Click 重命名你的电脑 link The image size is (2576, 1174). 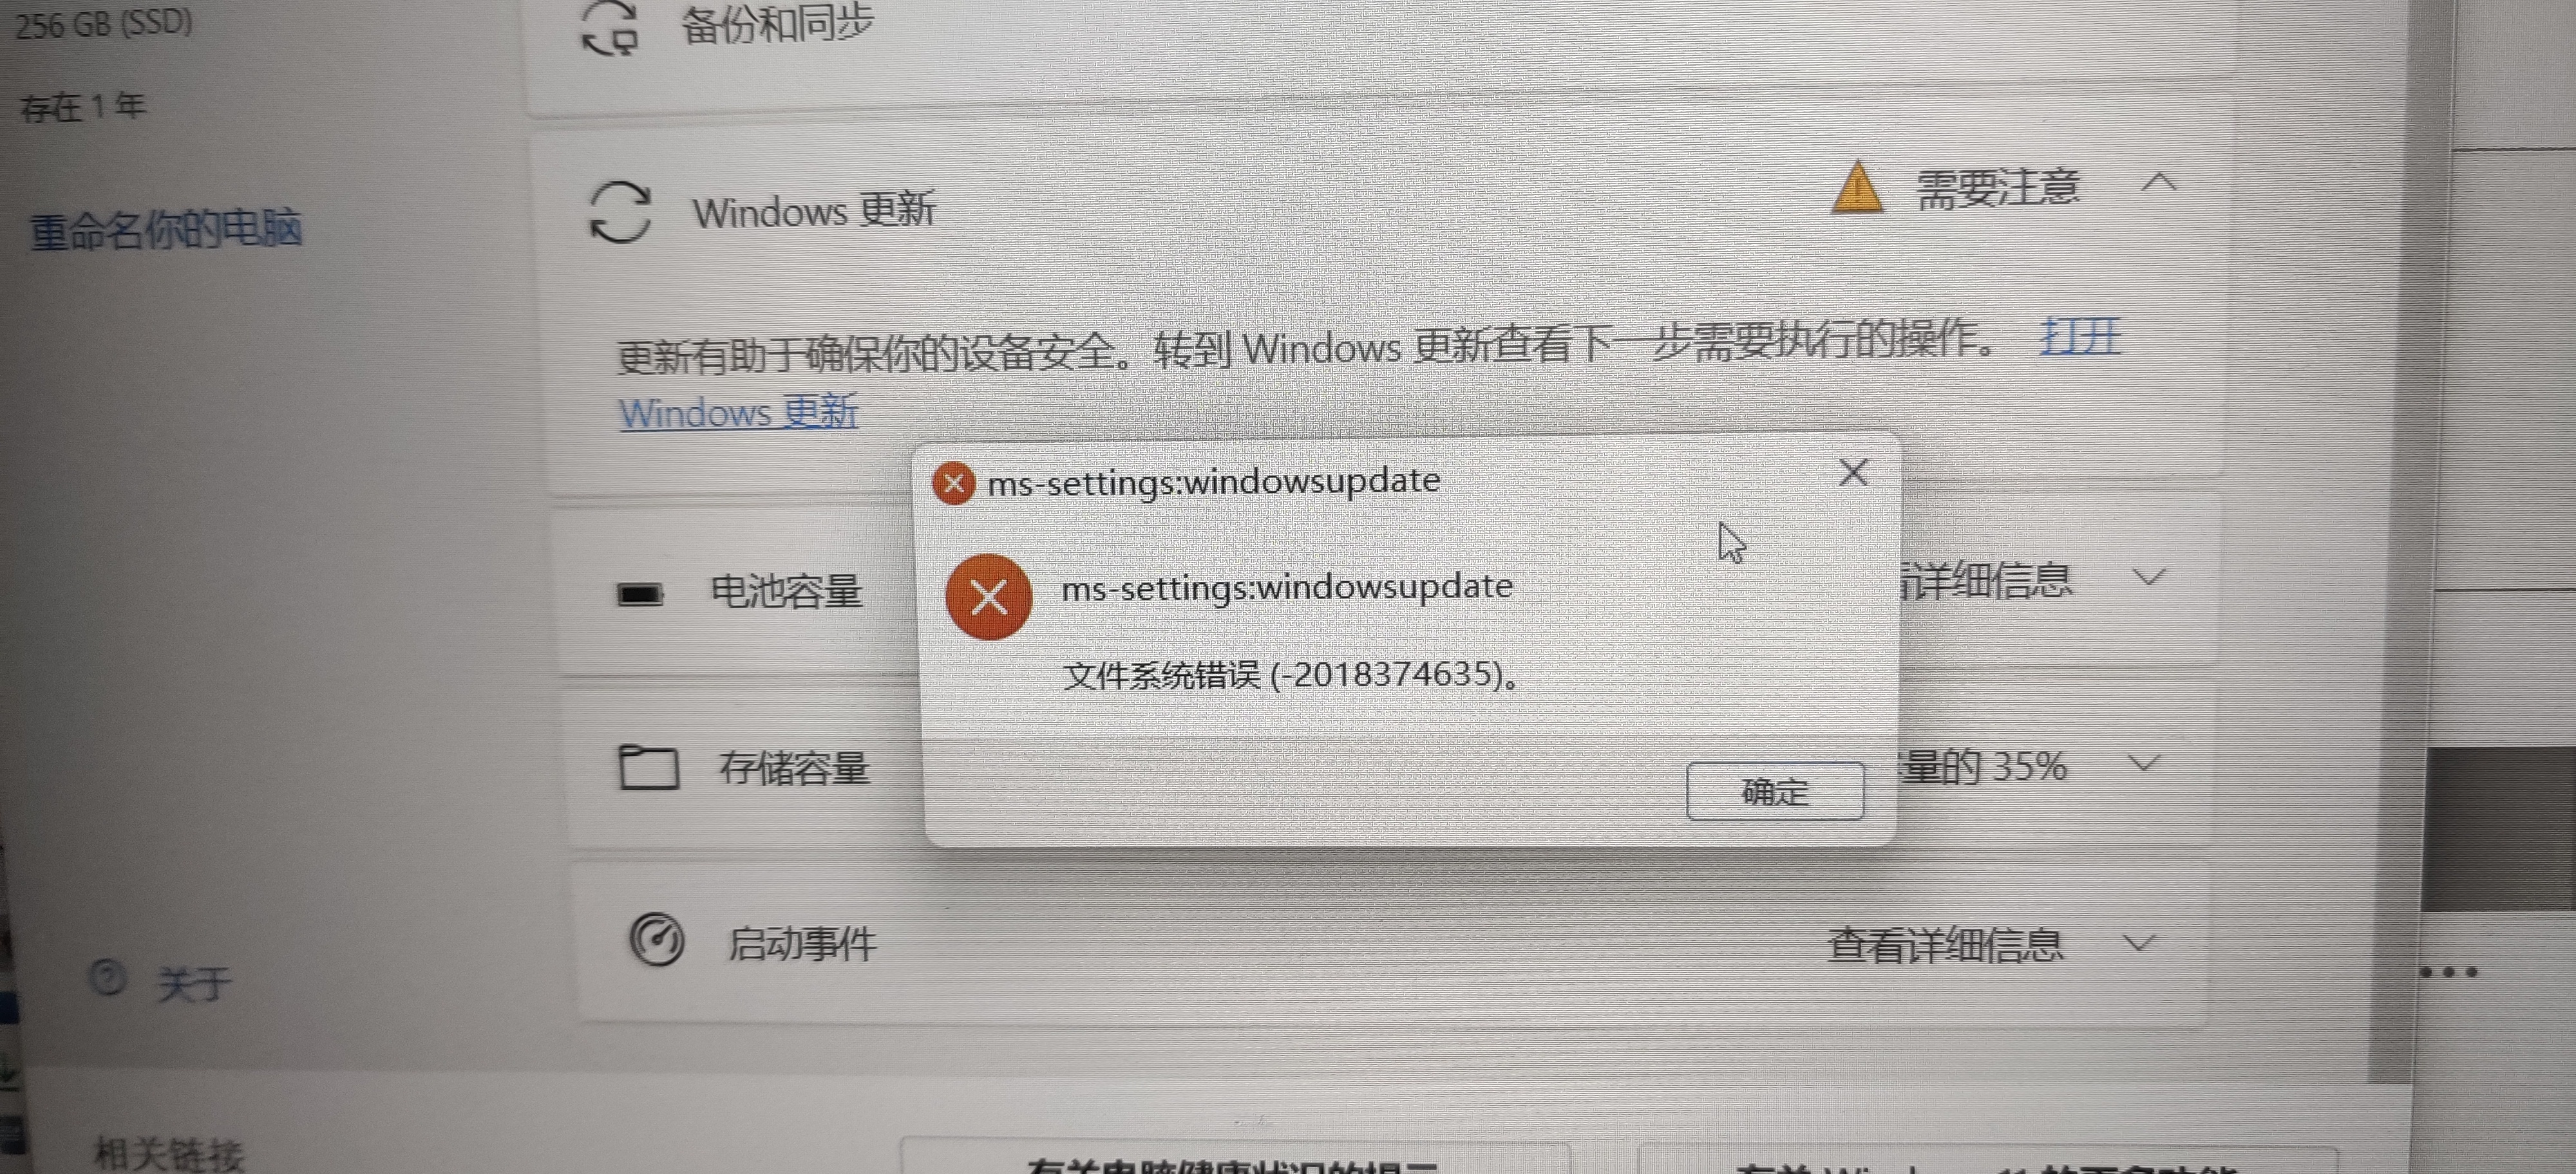[x=166, y=230]
